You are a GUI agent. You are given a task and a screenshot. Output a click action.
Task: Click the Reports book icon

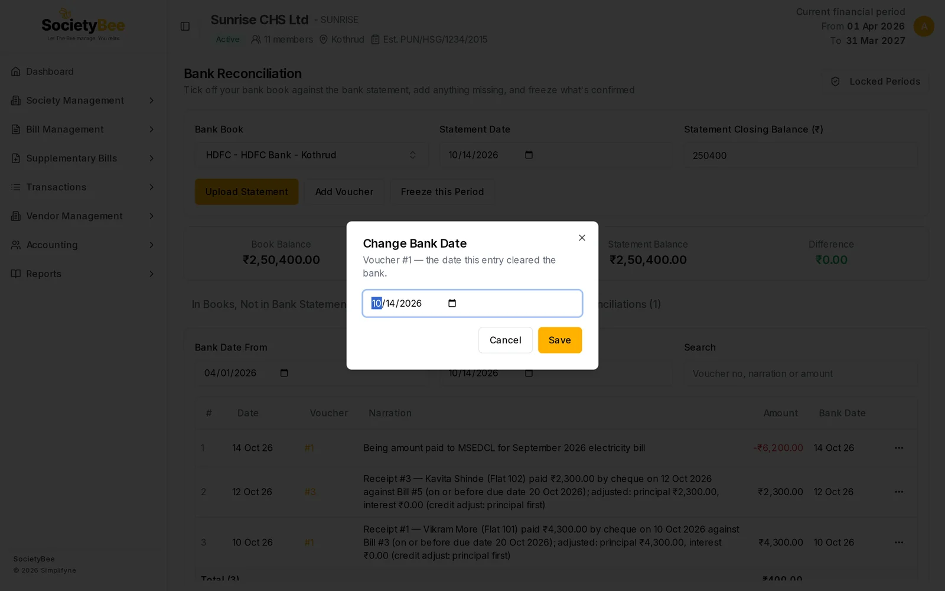(16, 274)
